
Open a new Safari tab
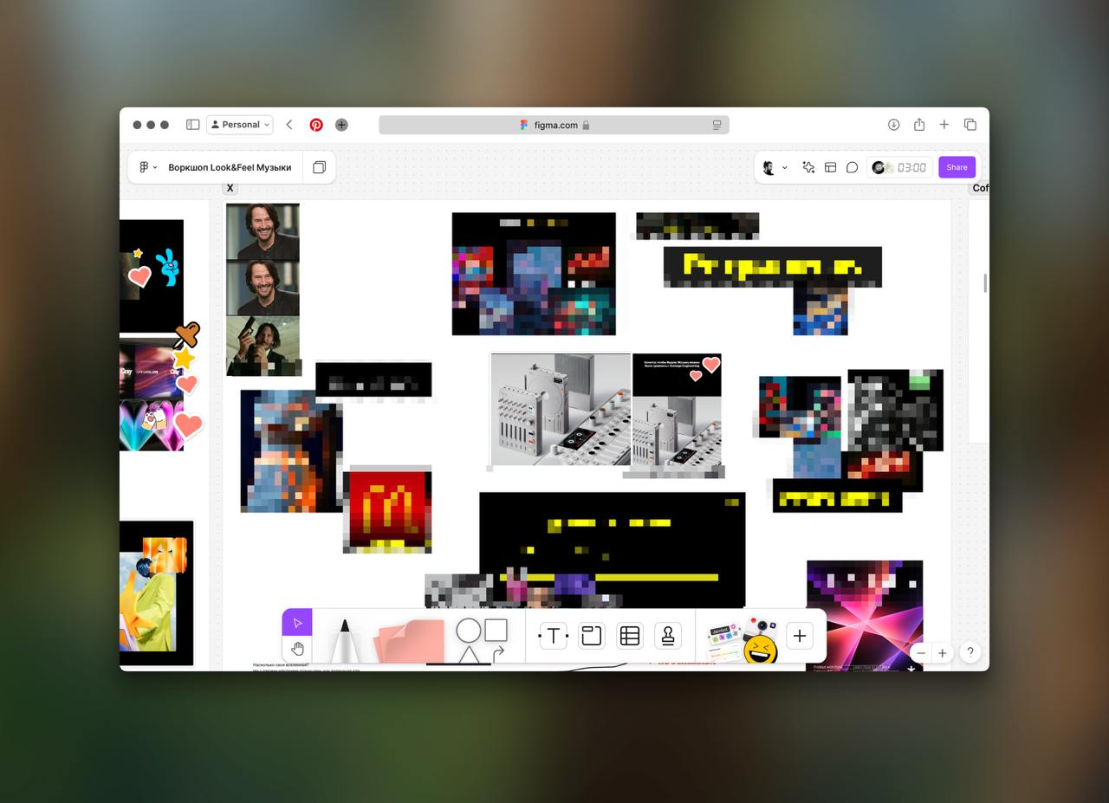tap(944, 125)
